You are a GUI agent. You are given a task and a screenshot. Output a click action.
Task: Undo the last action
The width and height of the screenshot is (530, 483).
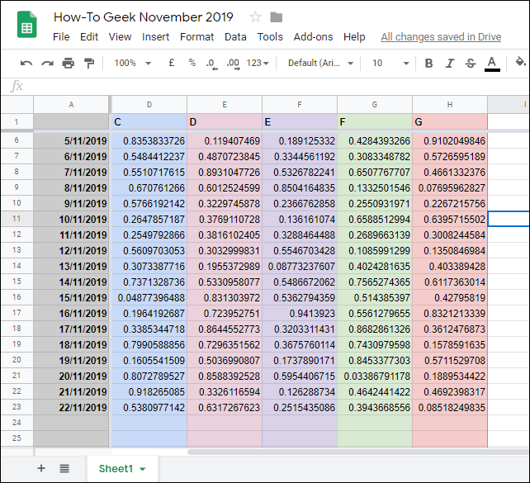[x=26, y=64]
